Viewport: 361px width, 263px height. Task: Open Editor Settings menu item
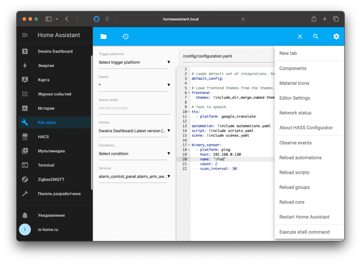coord(310,98)
